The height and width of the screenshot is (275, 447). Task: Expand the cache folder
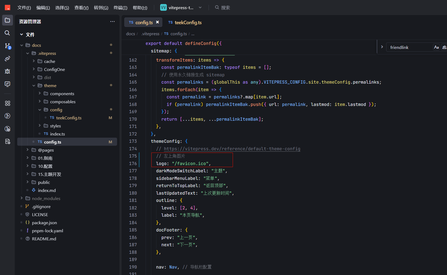[x=34, y=61]
